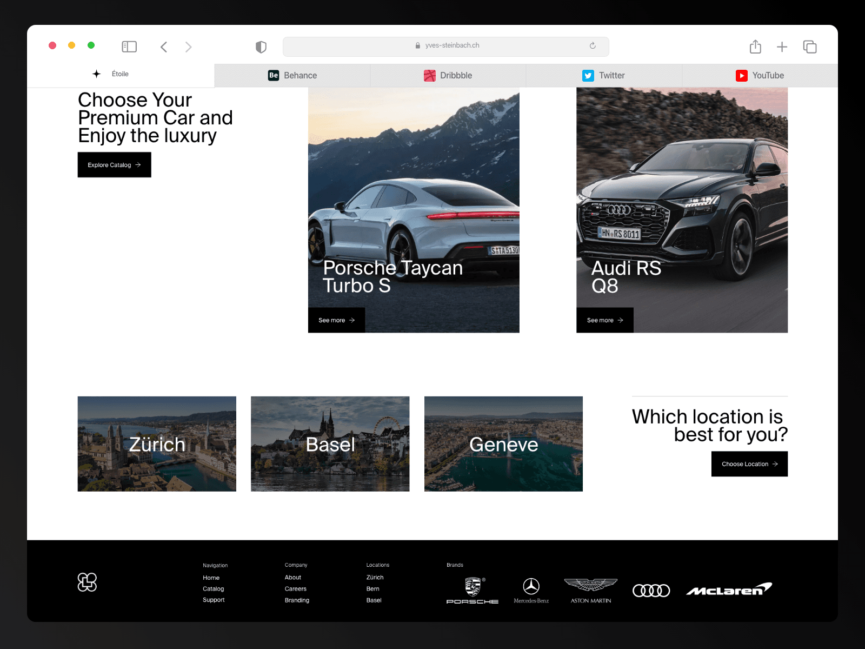Open the Branding footer link
The height and width of the screenshot is (649, 865).
297,600
